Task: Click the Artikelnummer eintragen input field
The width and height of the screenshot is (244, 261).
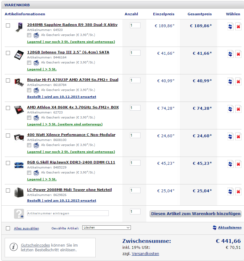Action: 68,213
